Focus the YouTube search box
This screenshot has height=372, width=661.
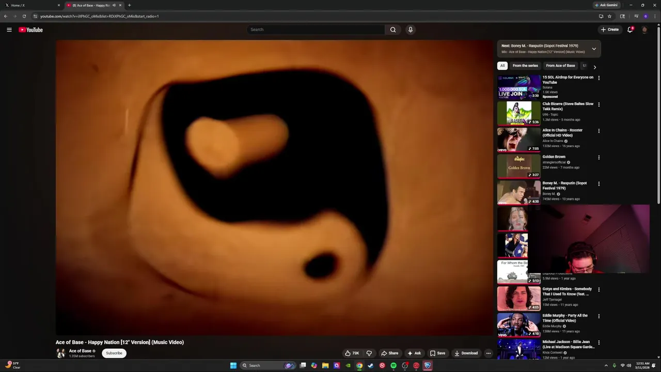click(x=316, y=29)
